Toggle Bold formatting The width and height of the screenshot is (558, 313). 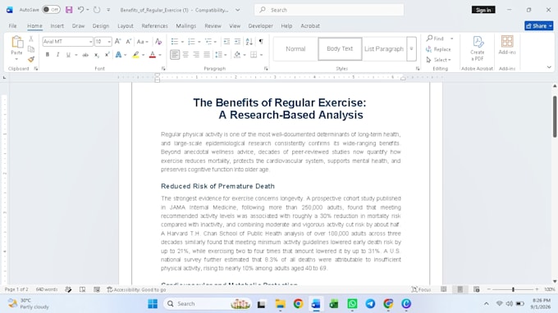[x=47, y=55]
